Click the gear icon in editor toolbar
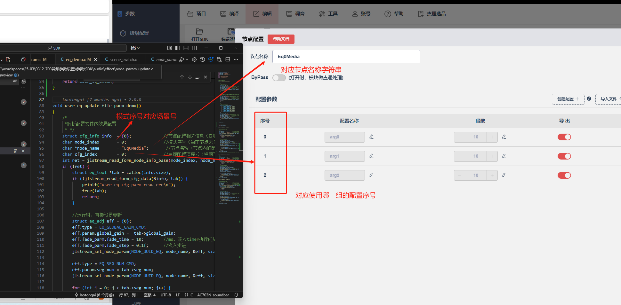Image resolution: width=621 pixels, height=305 pixels. [x=194, y=59]
